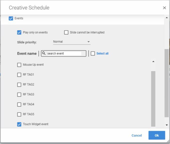Image resolution: width=170 pixels, height=144 pixels.
Task: Confirm the schedule with Ok
Action: pos(157,135)
